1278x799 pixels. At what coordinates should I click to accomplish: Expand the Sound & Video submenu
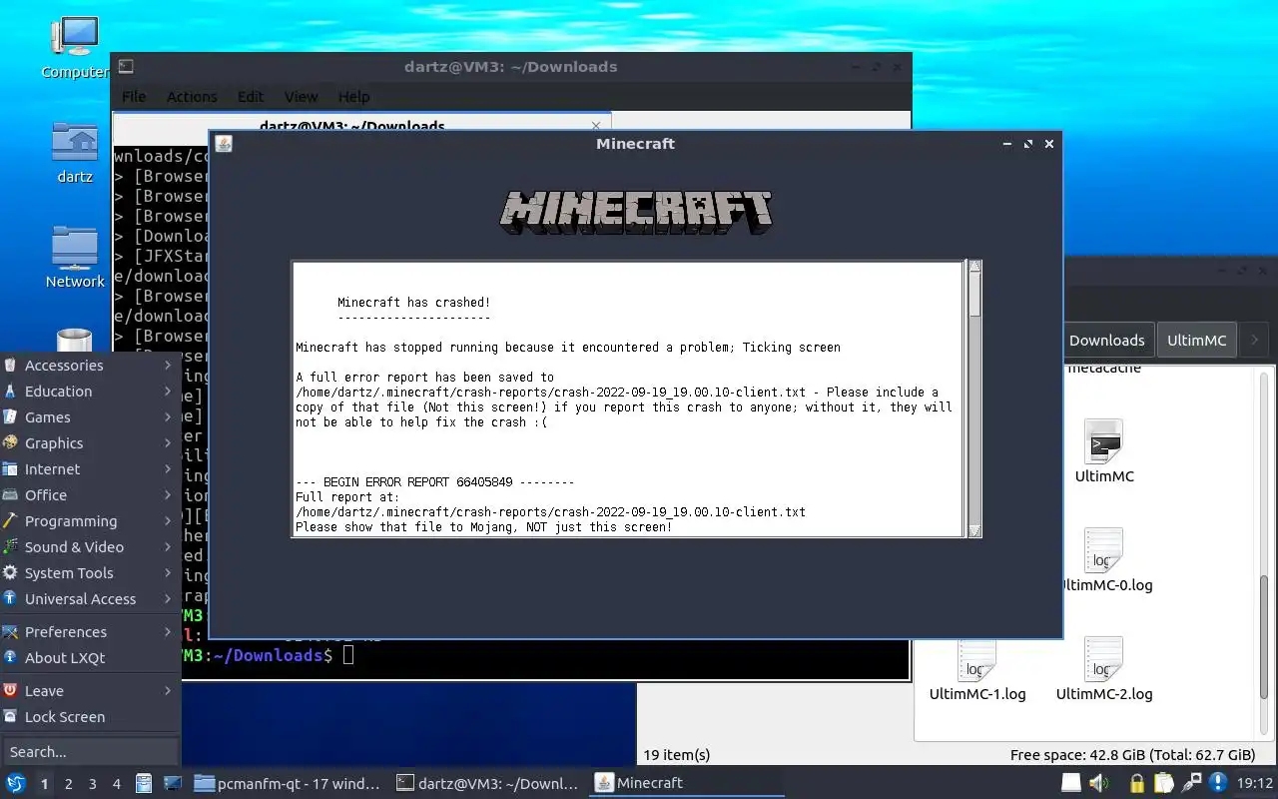tap(91, 547)
